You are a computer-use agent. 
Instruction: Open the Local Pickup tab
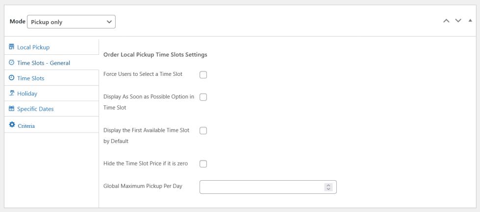[51, 47]
